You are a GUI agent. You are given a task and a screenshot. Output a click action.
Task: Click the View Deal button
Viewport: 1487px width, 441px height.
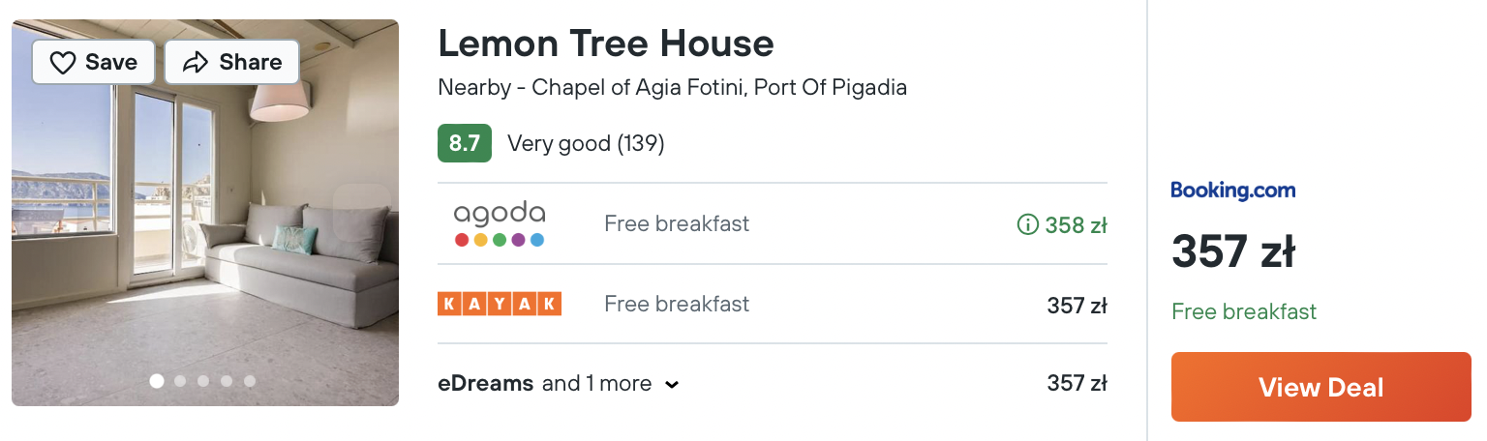coord(1320,387)
